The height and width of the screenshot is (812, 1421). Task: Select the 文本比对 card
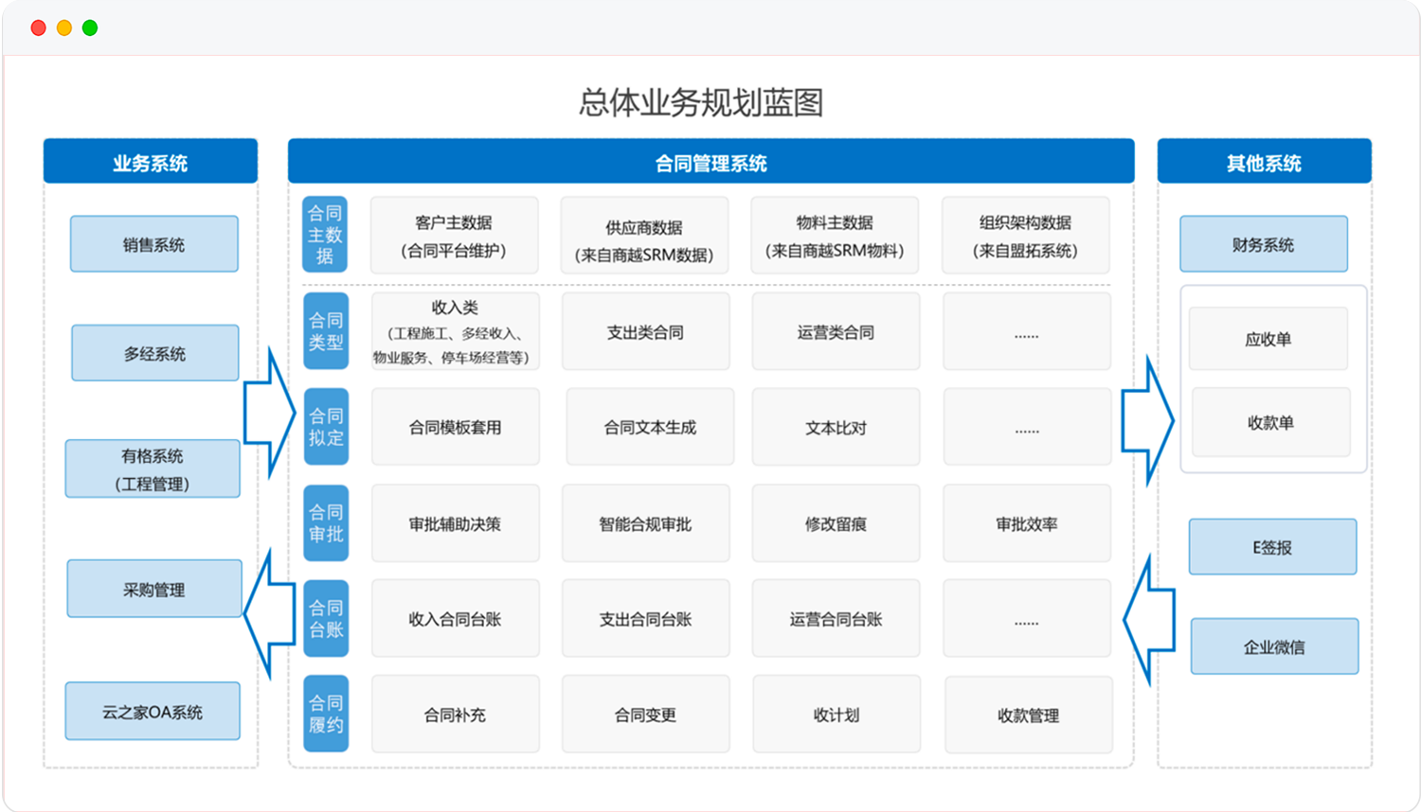click(x=836, y=427)
